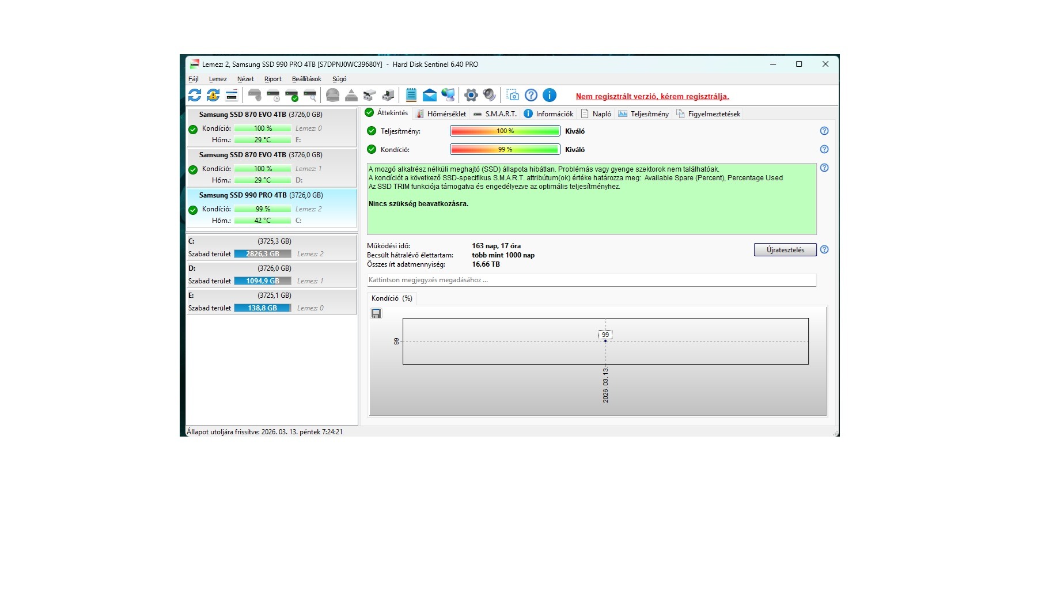The width and height of the screenshot is (1038, 599).
Task: Click the stacked disk drives toolbar icon
Action: [370, 95]
